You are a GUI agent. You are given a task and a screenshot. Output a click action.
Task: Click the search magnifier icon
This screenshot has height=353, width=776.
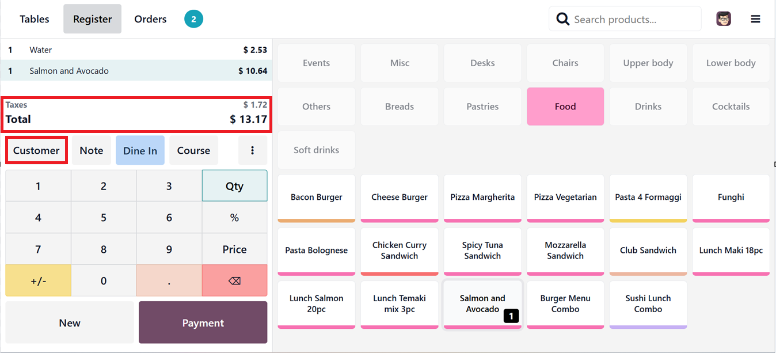[x=562, y=20]
